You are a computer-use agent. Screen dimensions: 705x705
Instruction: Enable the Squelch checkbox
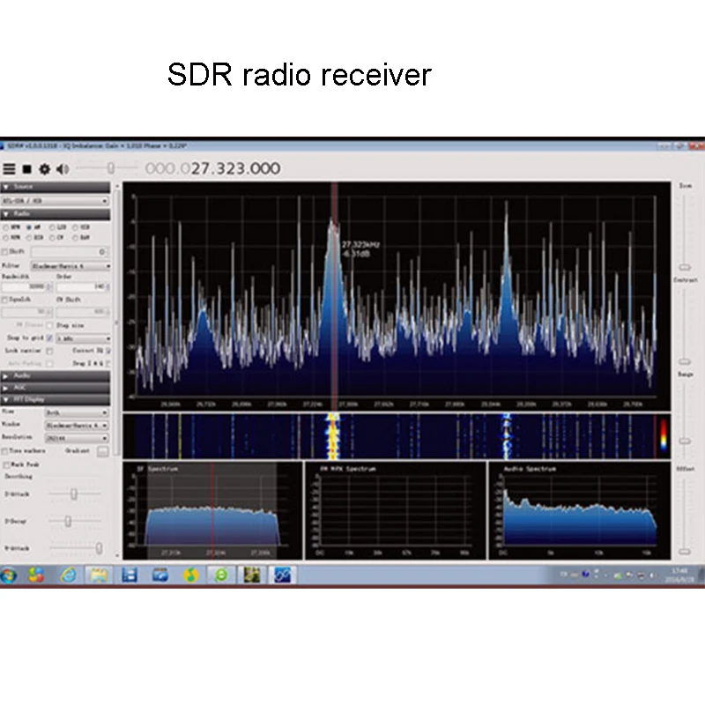(6, 299)
